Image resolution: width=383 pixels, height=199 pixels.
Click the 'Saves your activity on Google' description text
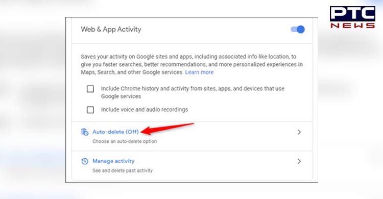coord(192,64)
